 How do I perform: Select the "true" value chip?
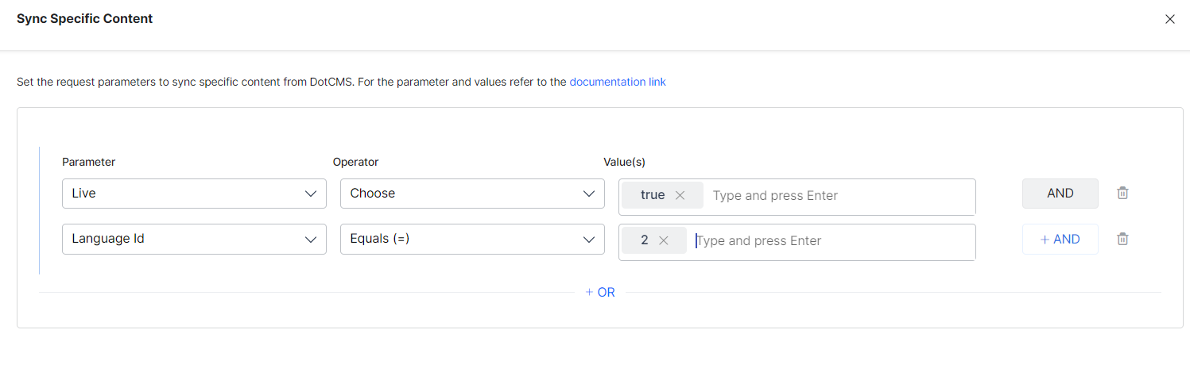(652, 195)
